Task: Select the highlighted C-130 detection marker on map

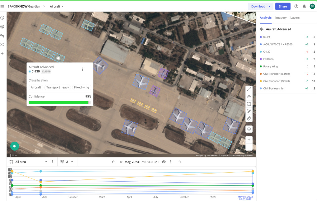Action: click(x=59, y=59)
